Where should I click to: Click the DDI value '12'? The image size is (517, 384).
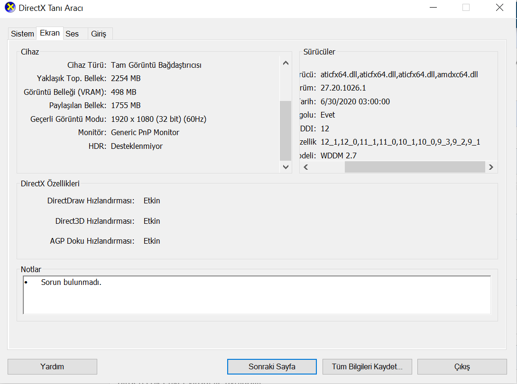325,128
